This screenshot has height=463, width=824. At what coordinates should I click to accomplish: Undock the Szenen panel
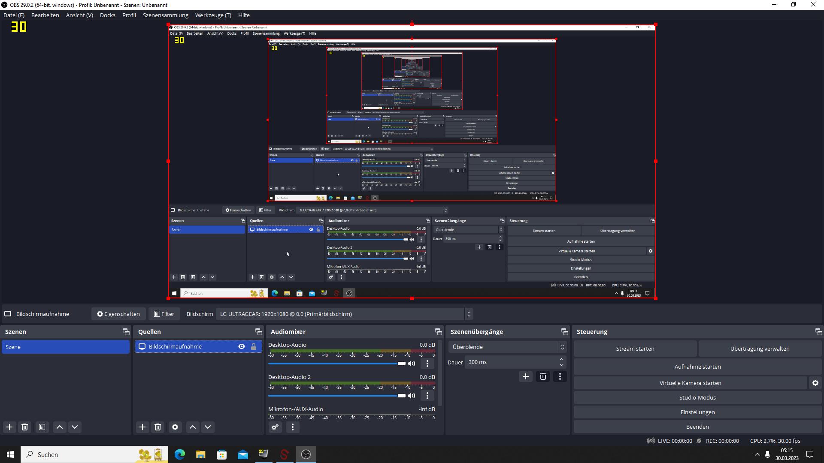tap(126, 332)
